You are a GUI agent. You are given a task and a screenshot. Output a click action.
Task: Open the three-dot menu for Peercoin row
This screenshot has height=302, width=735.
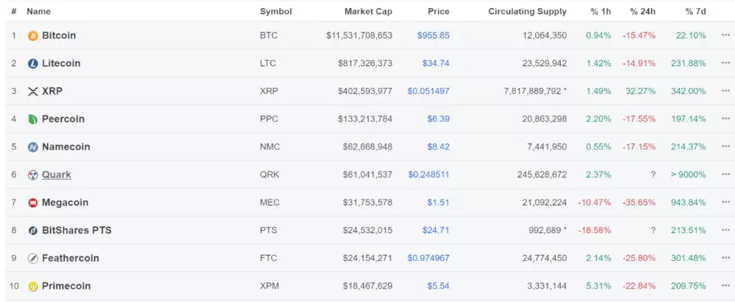(x=725, y=119)
